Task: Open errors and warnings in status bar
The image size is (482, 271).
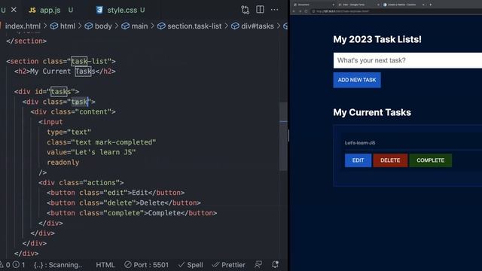Action: 13,265
